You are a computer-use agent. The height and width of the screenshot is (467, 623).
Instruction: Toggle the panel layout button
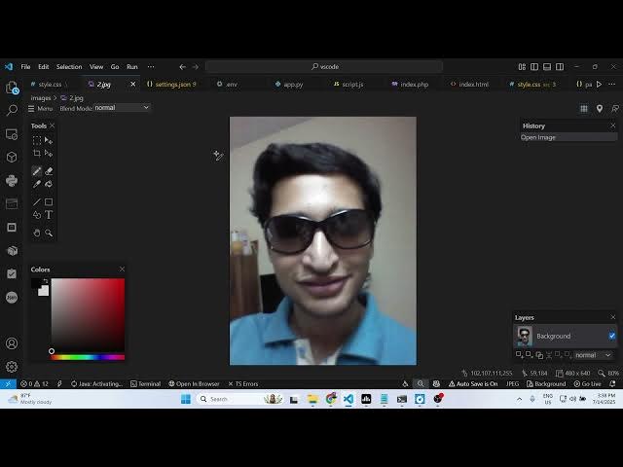click(x=547, y=67)
